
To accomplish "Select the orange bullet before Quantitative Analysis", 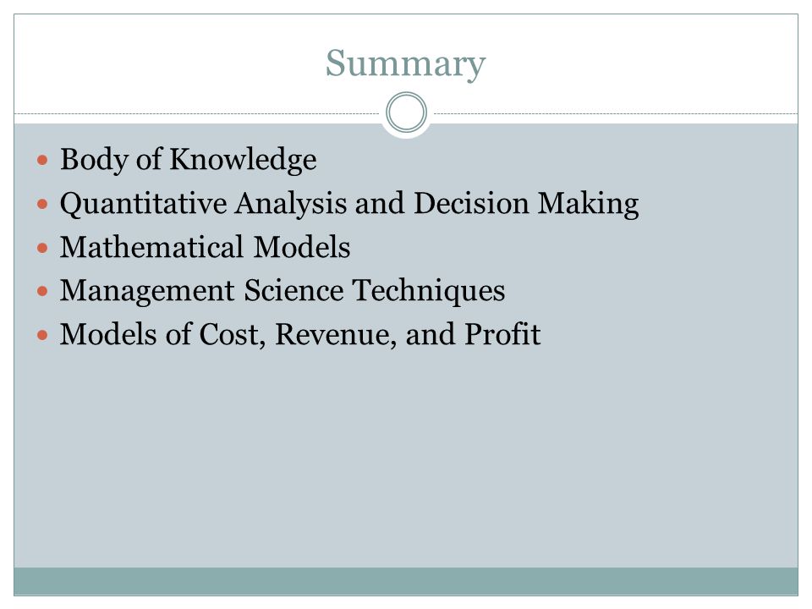I will pos(42,204).
